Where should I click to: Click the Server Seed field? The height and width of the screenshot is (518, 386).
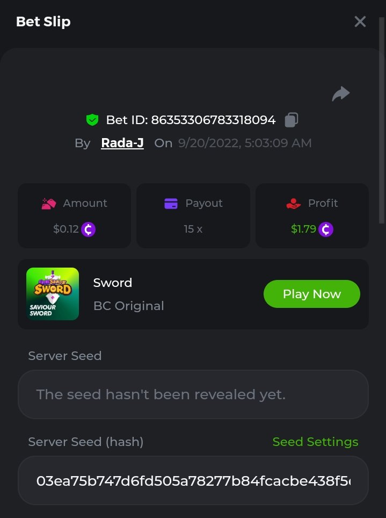click(193, 394)
